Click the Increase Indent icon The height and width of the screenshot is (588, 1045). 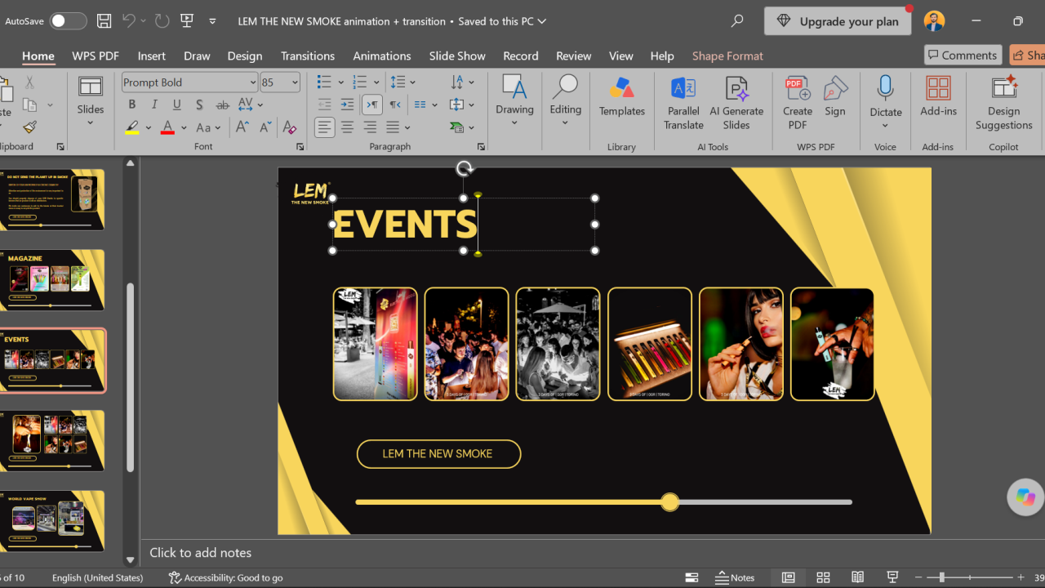[347, 105]
